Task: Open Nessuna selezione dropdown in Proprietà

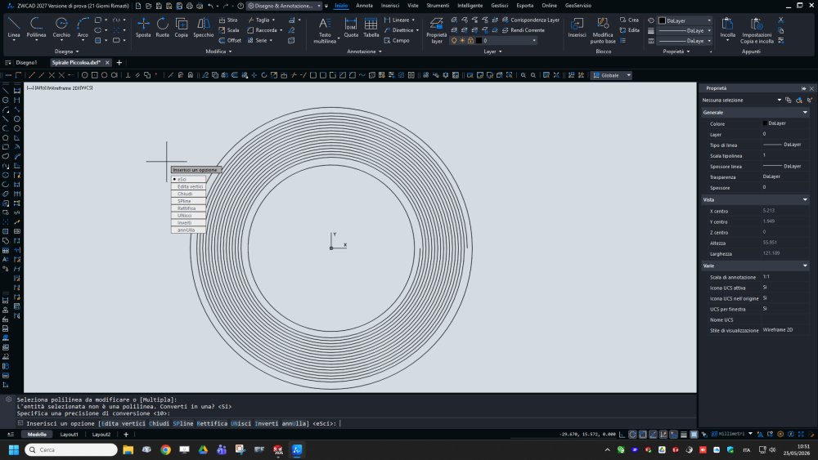Action: click(x=741, y=100)
